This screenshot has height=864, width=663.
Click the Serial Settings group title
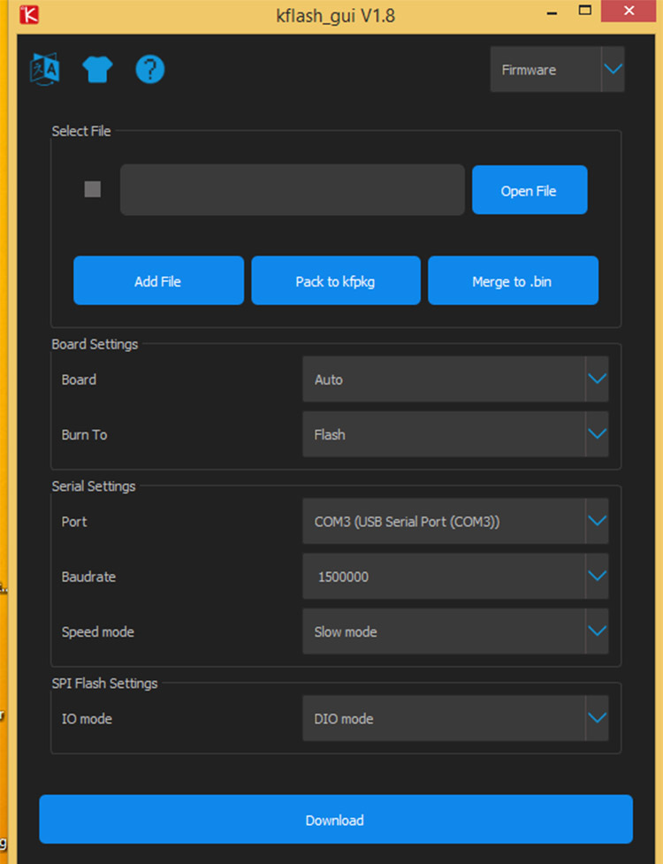pos(94,486)
